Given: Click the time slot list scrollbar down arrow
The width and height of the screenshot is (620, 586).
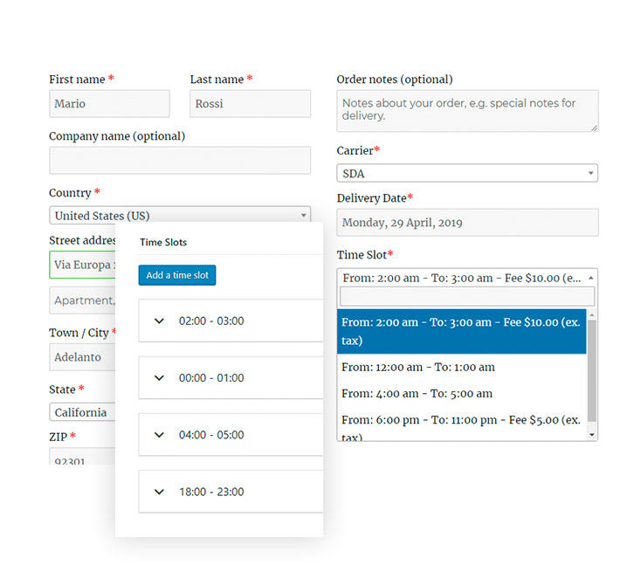Looking at the screenshot, I should click(592, 434).
